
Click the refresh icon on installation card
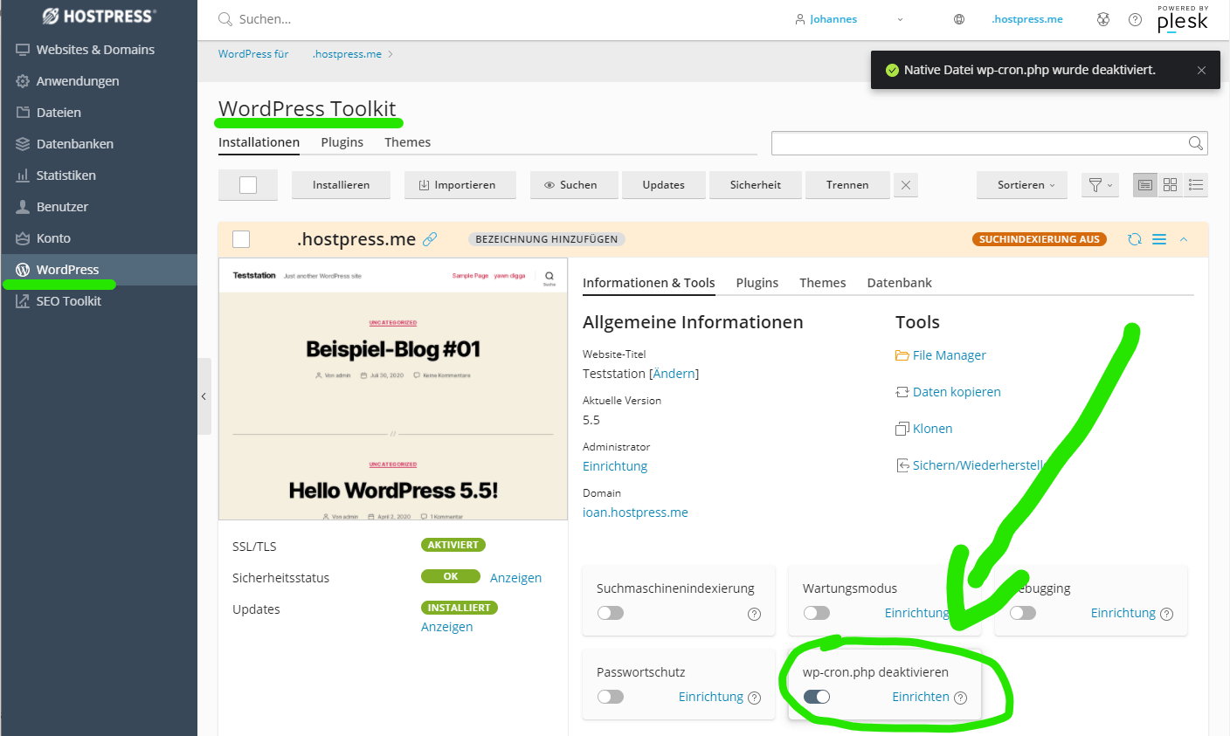[x=1135, y=239]
